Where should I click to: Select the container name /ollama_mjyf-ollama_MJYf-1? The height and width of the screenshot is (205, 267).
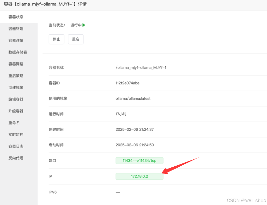click(141, 68)
